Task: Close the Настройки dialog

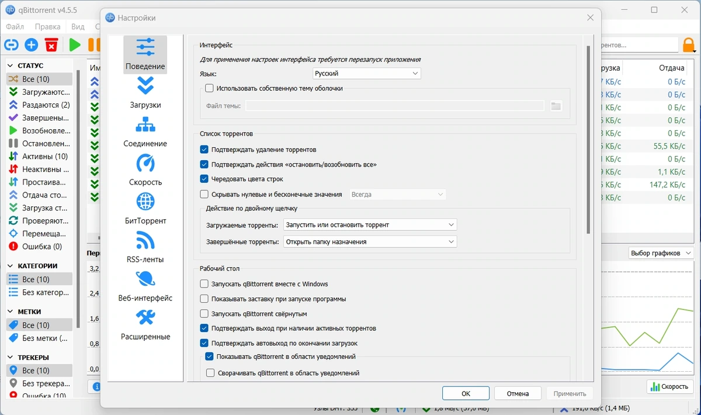Action: pos(591,18)
